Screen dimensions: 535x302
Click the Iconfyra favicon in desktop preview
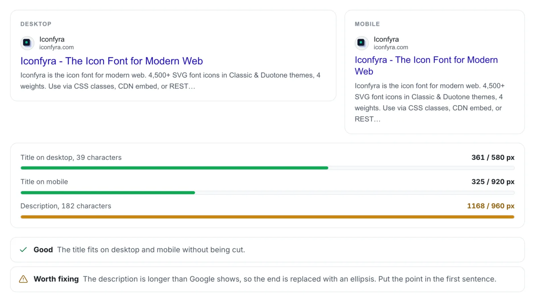click(27, 43)
